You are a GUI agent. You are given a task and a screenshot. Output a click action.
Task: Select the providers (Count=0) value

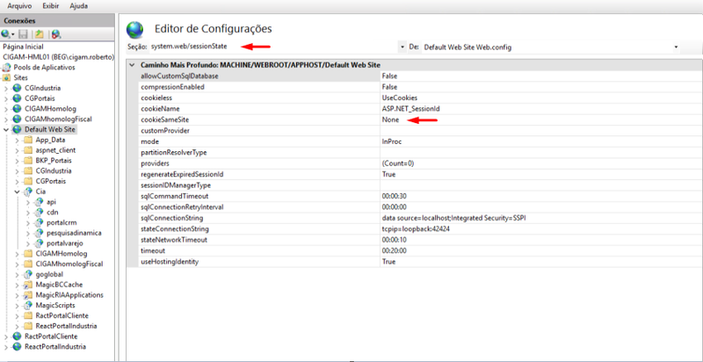tap(398, 163)
